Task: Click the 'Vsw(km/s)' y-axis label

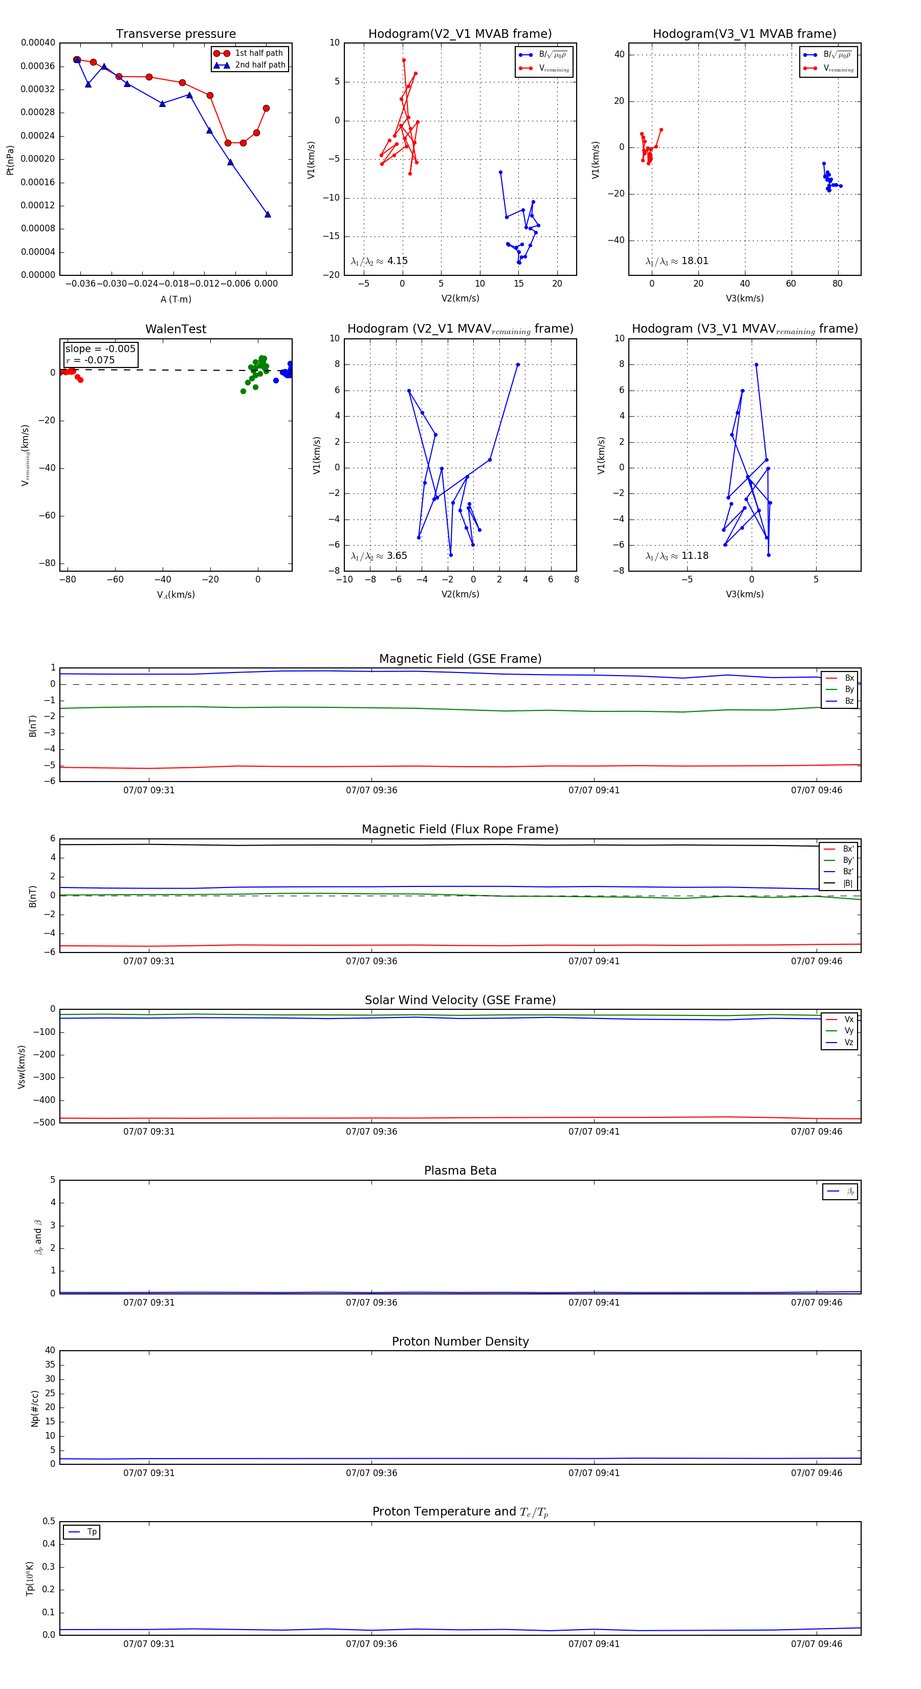Action: coord(21,1067)
